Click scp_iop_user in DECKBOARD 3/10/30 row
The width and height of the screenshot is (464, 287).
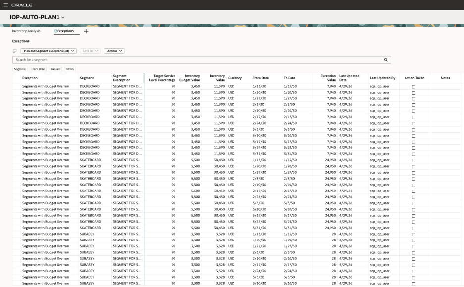[x=379, y=136]
